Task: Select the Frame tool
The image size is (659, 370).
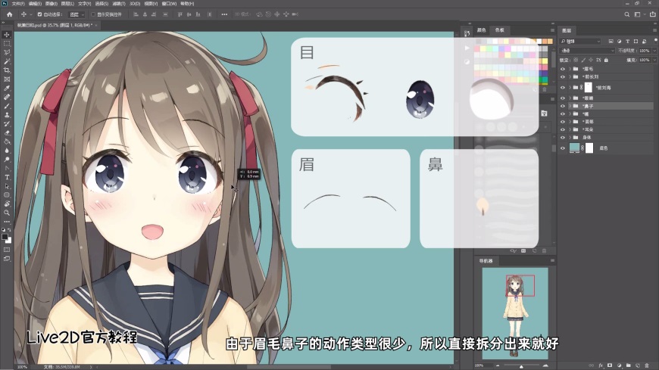Action: 7,79
